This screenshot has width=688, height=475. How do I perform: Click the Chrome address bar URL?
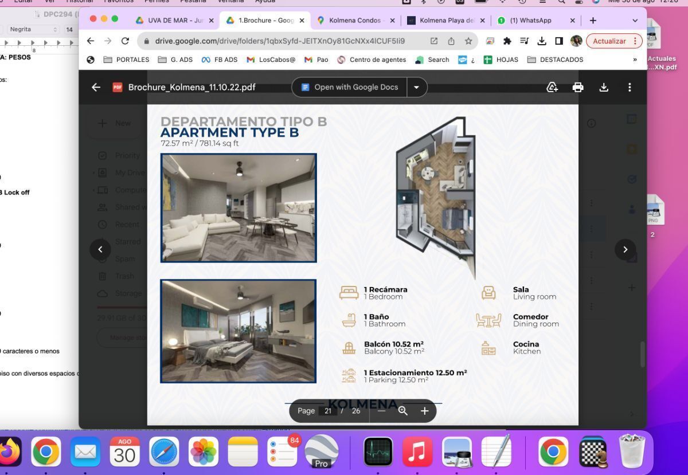click(x=280, y=41)
